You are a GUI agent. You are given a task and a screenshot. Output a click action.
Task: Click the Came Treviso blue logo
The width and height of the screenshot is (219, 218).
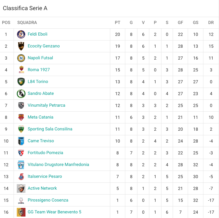coord(21,141)
